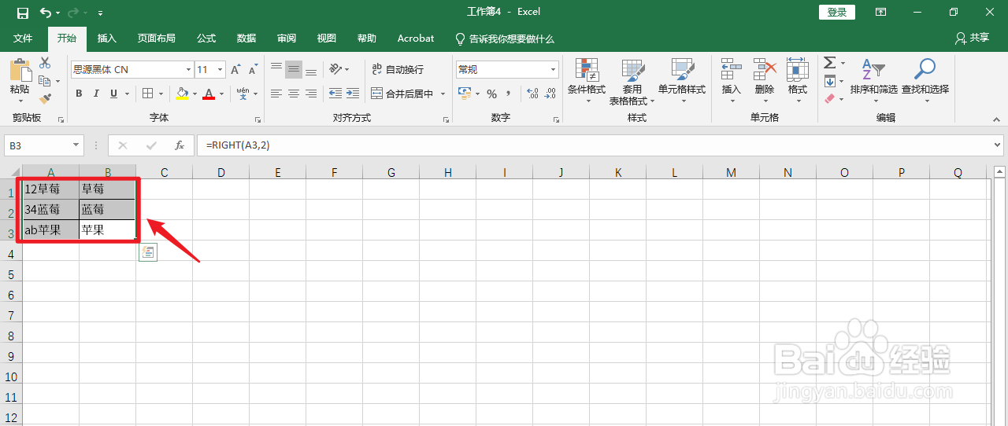Screen dimensions: 1008x426
Task: Apply red font color A
Action: (x=209, y=94)
